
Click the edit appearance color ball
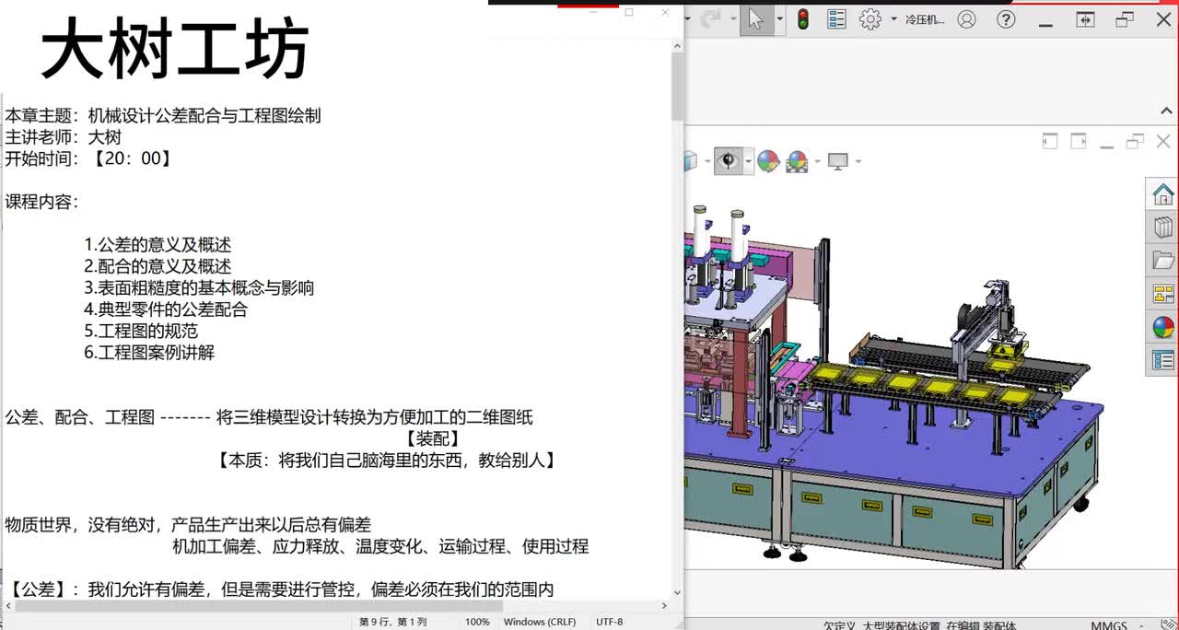[768, 161]
